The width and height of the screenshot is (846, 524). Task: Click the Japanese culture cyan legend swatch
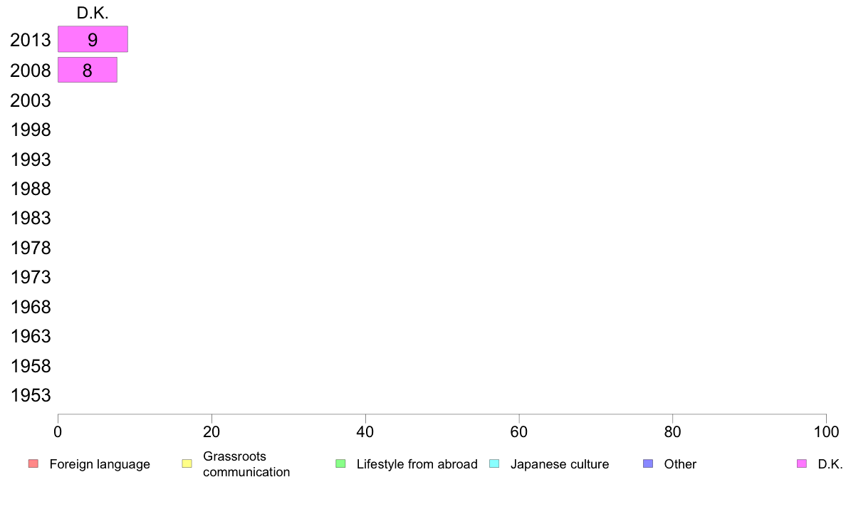[x=494, y=463]
